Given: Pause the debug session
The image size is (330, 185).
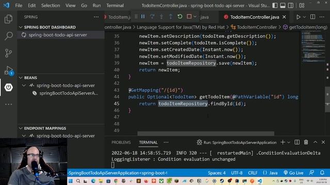Looking at the screenshot, I should pyautogui.click(x=143, y=16).
